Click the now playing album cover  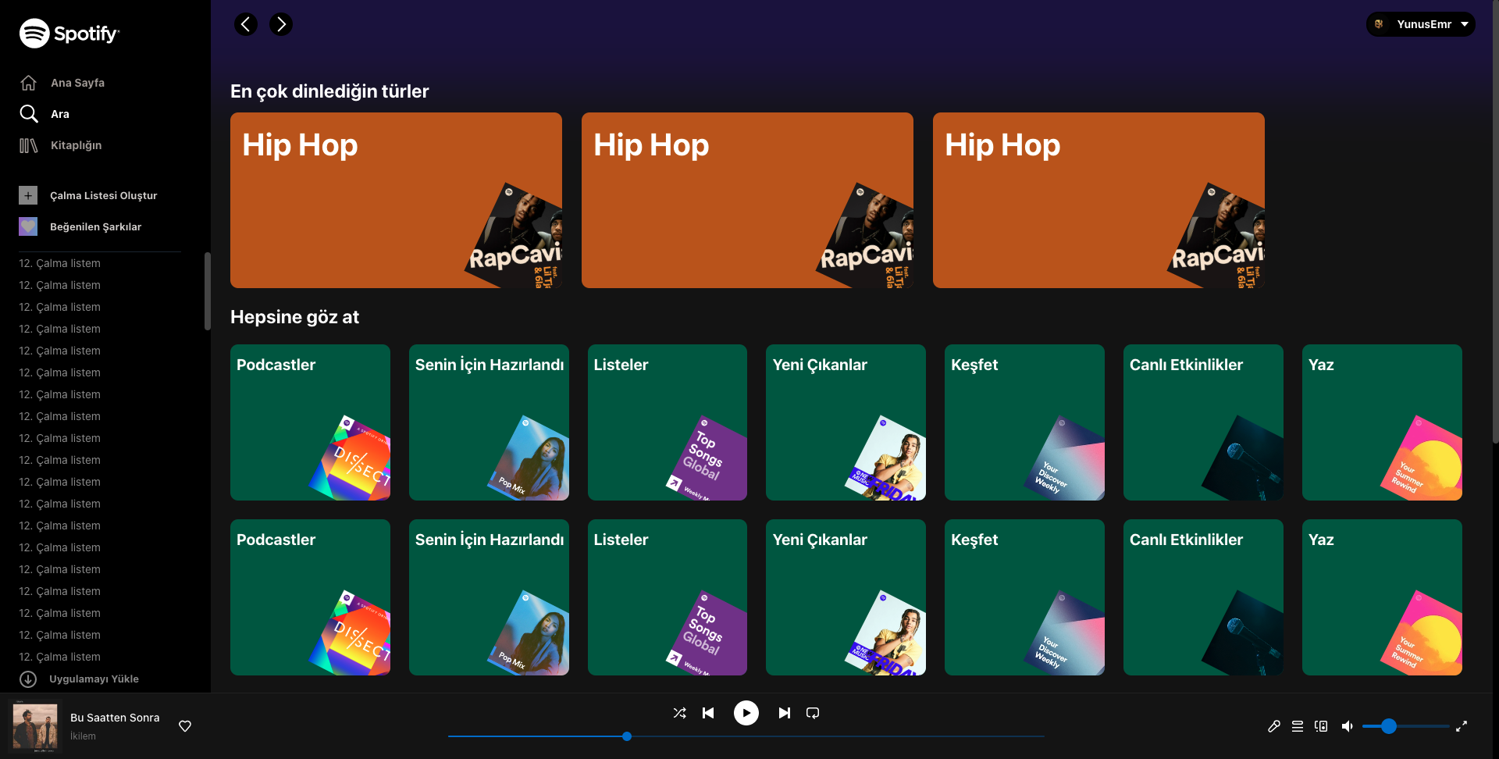click(x=35, y=726)
